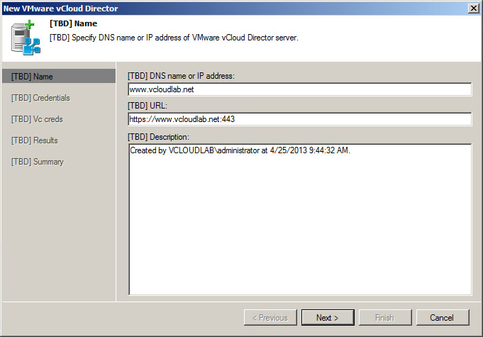Focus the DNS name or IP address field
Image resolution: width=483 pixels, height=337 pixels.
coord(300,89)
